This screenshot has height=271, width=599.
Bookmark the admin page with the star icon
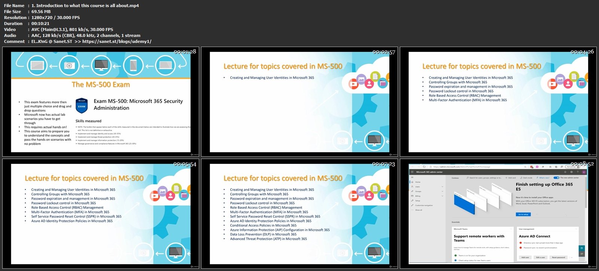click(525, 167)
